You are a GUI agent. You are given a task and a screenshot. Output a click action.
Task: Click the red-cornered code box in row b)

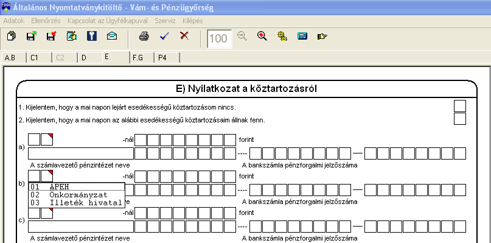click(47, 176)
